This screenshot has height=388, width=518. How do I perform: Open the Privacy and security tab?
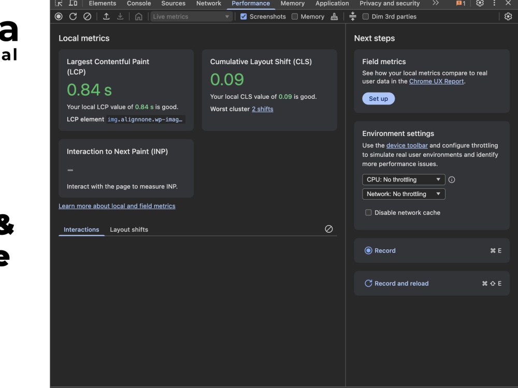[390, 3]
